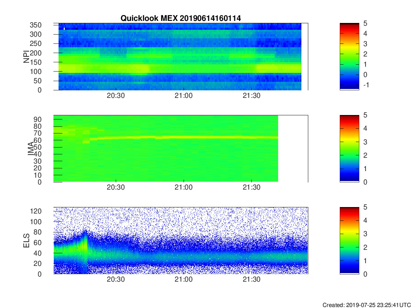Click the IMA panel colorbar
Image resolution: width=411 pixels, height=308 pixels.
[x=349, y=149]
